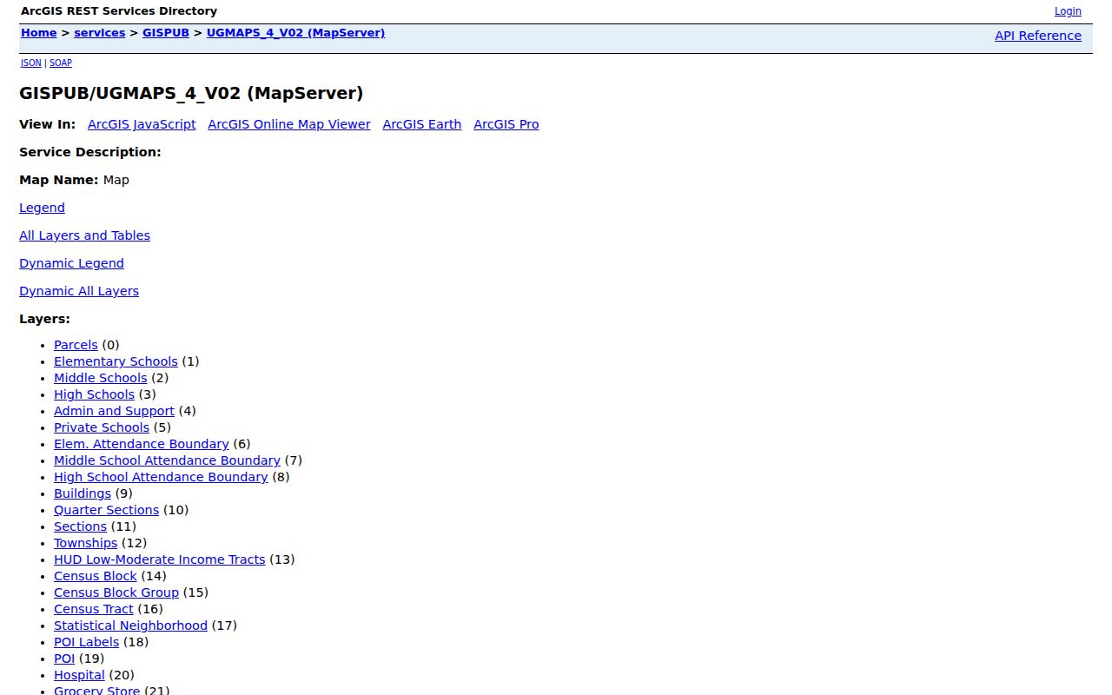
Task: Click the Service Description label
Action: [x=90, y=152]
